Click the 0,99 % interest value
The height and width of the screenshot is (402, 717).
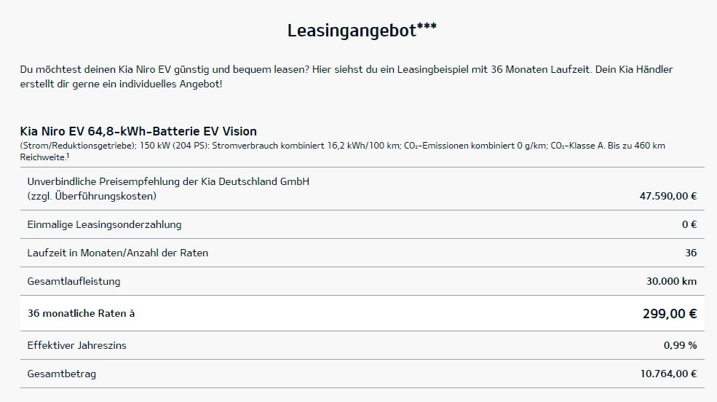pyautogui.click(x=680, y=345)
